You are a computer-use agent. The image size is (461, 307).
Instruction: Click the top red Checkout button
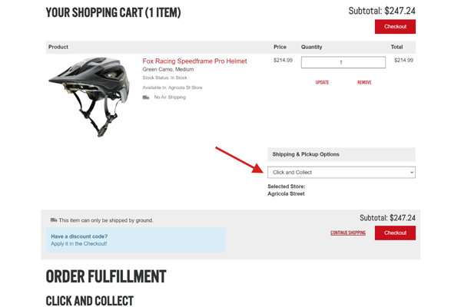point(395,26)
